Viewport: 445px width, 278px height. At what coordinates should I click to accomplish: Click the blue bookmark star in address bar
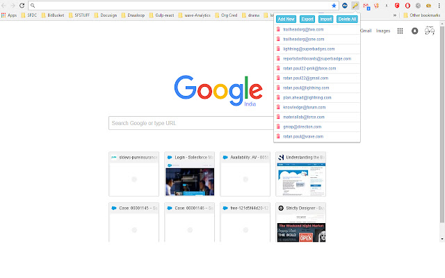pos(334,6)
